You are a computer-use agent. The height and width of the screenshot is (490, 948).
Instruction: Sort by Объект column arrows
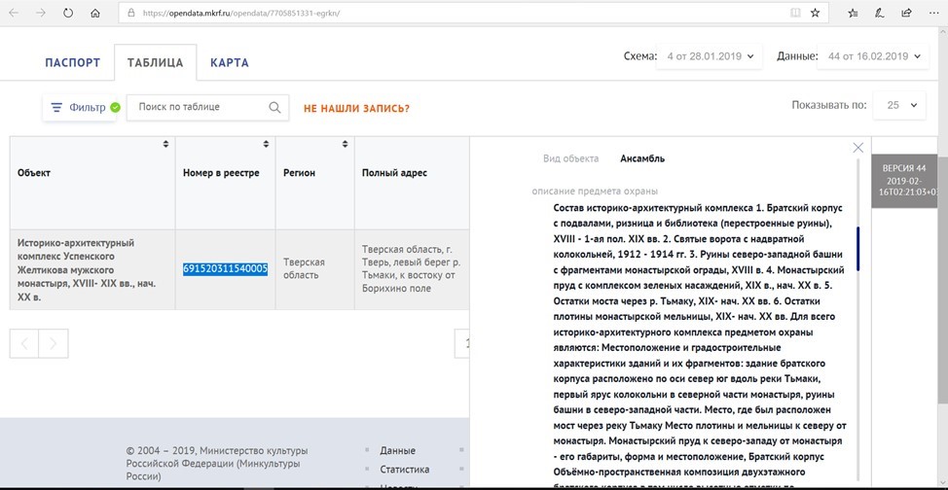(x=165, y=144)
